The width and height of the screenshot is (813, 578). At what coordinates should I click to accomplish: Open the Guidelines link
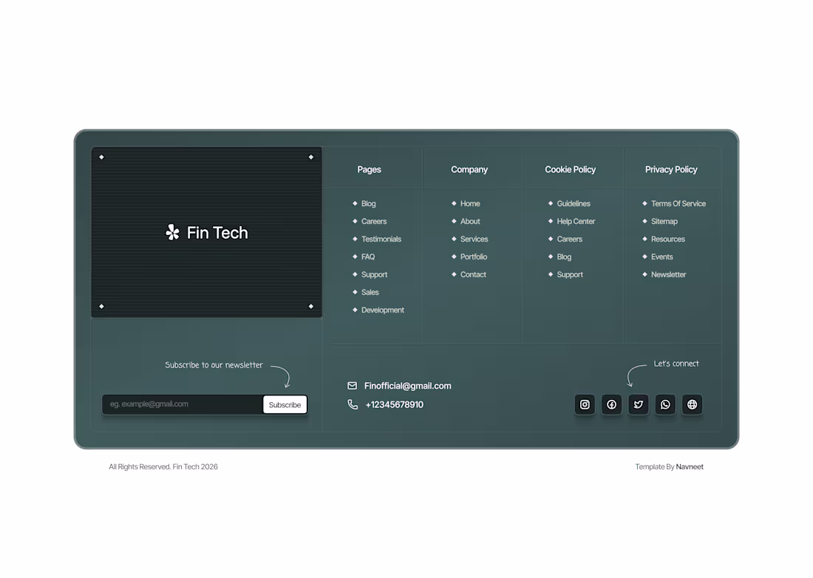[574, 204]
